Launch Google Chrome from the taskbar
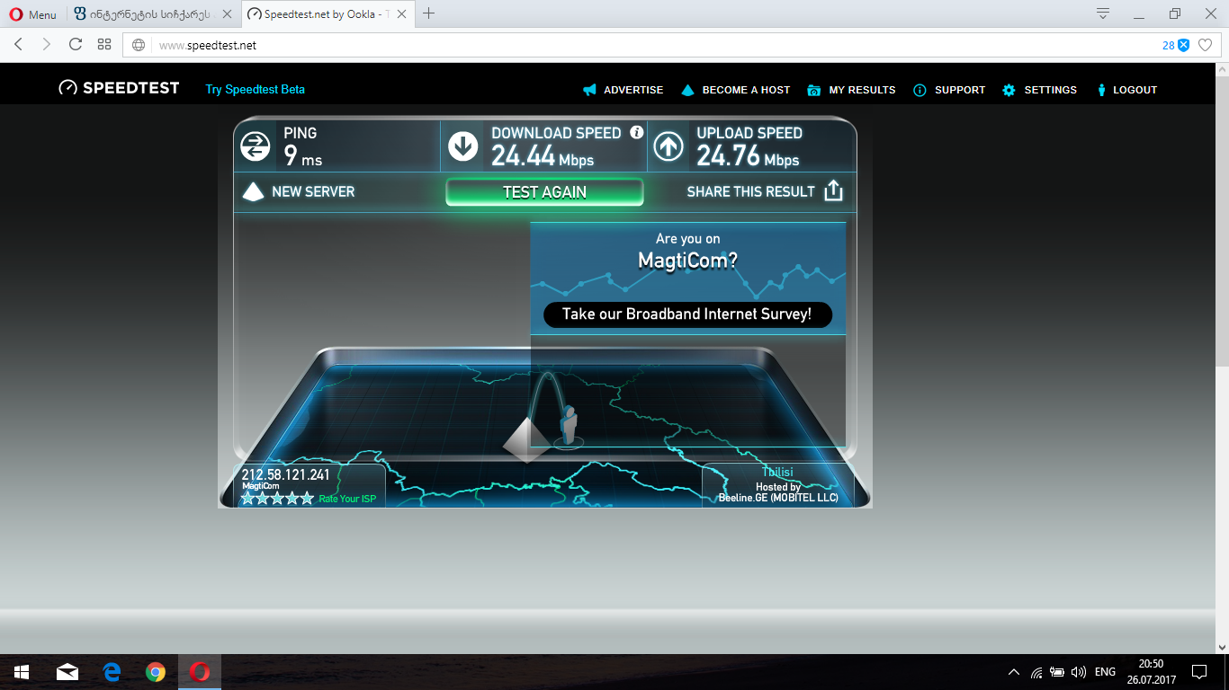Viewport: 1229px width, 690px height. [156, 672]
